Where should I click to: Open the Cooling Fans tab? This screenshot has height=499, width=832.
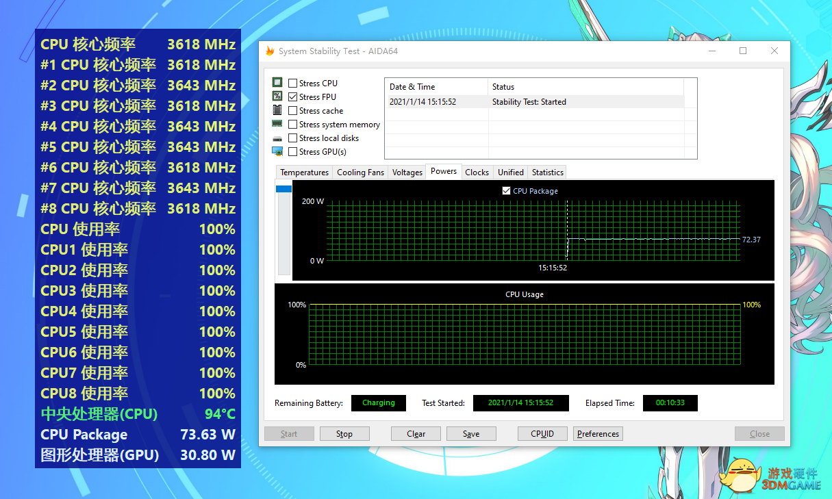[360, 172]
